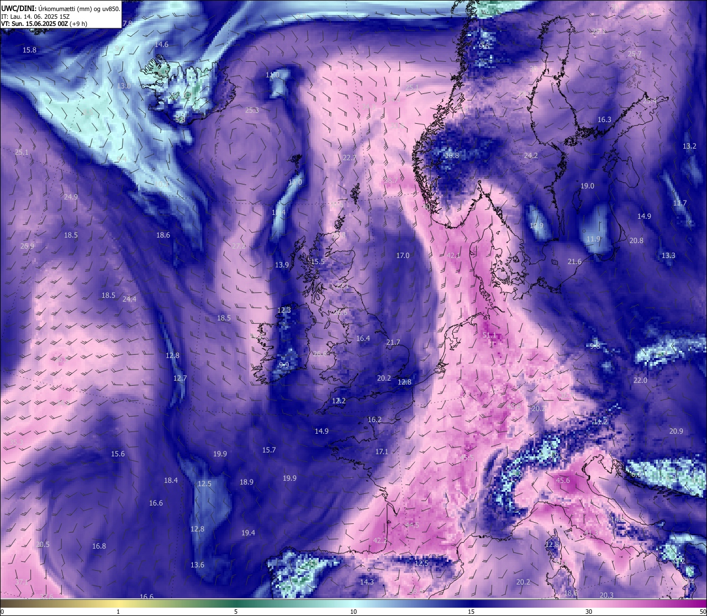This screenshot has height=616, width=707.
Task: Click the 19.4 value label
Action: (248, 533)
